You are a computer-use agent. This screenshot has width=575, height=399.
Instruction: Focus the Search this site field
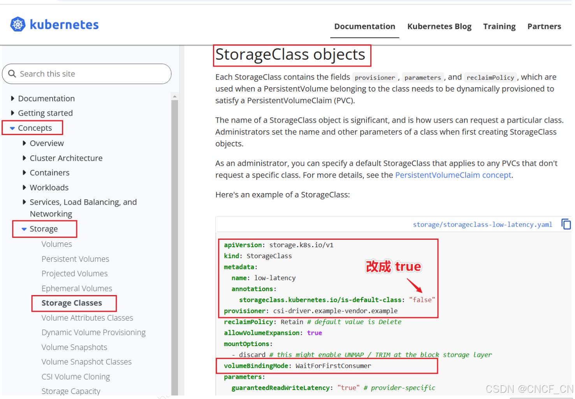point(86,74)
